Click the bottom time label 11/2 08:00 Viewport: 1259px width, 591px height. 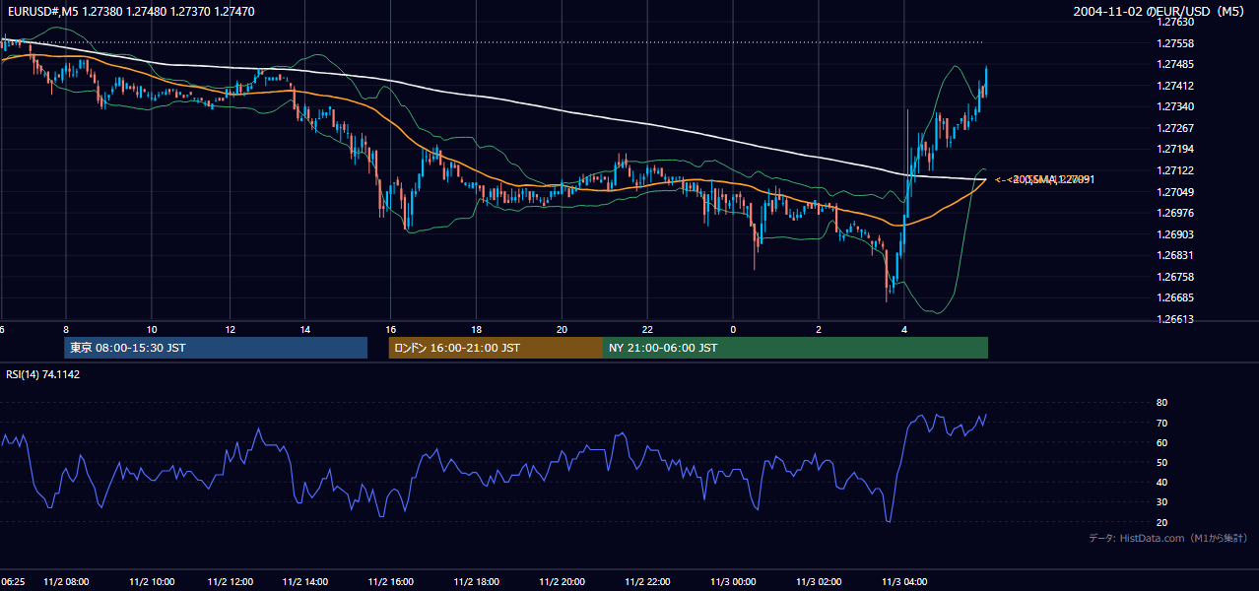pyautogui.click(x=66, y=581)
